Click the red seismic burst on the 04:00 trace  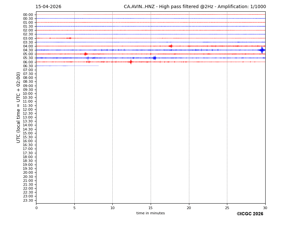coord(170,46)
